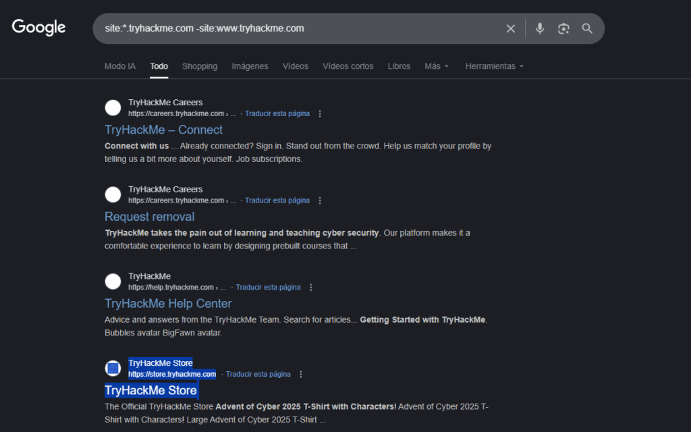Open the Vídeos cortos tab

348,66
